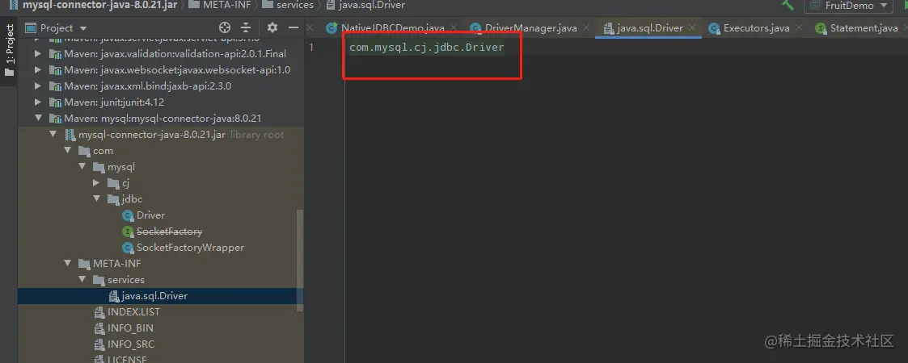The height and width of the screenshot is (363, 908).
Task: Click mysql-connector-java-8.0.21.jar breadcrumb
Action: 99,5
